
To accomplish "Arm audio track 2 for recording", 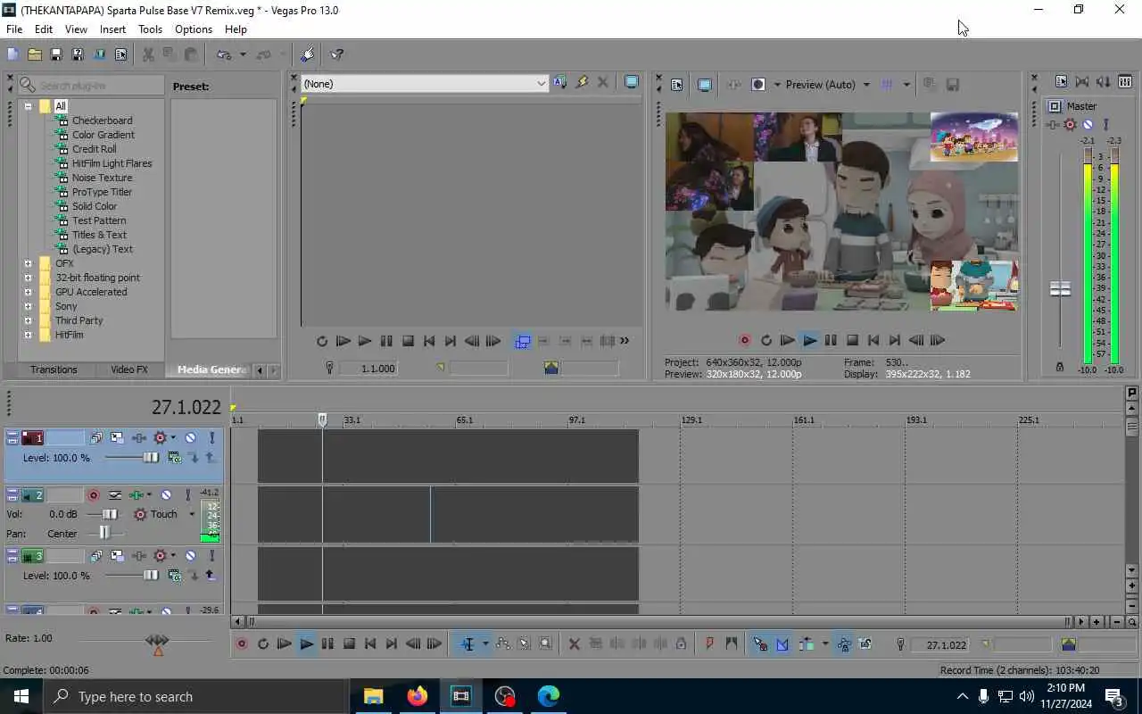I will [93, 494].
